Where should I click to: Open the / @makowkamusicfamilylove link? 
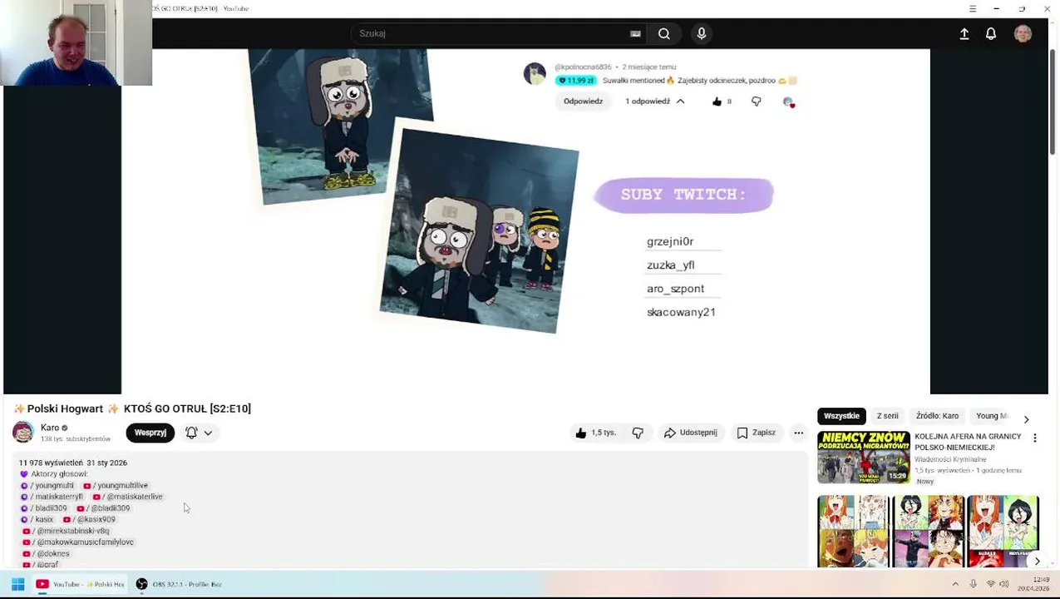[x=78, y=542]
